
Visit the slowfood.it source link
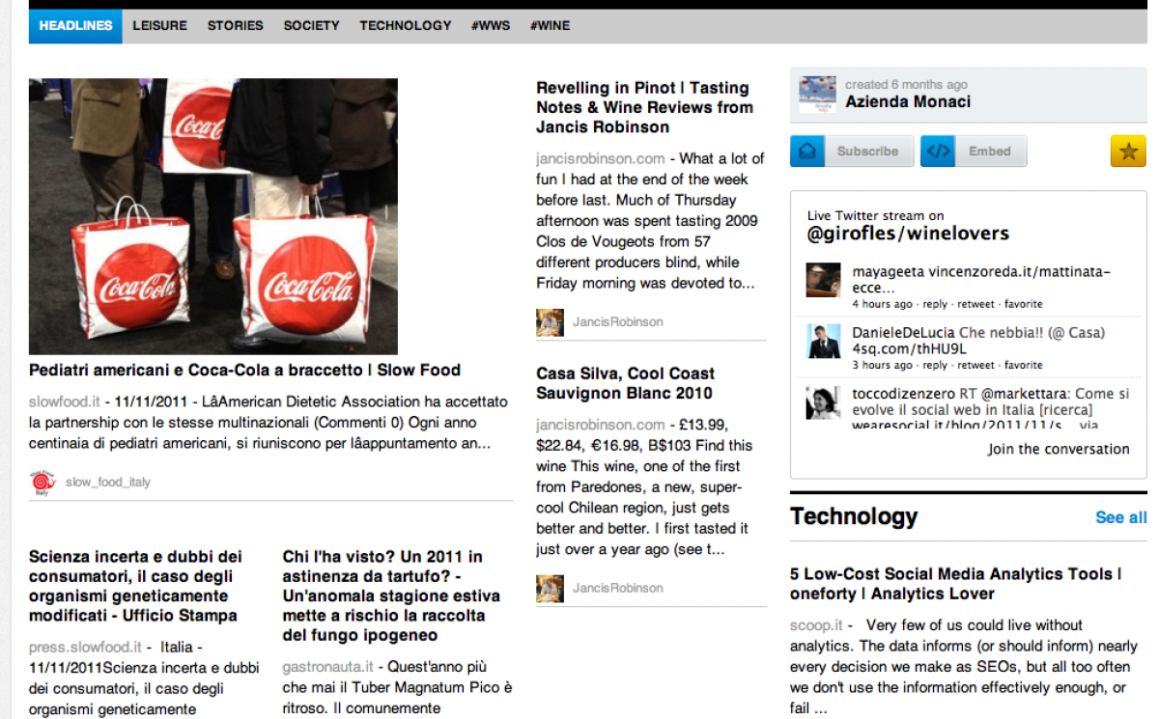coord(65,401)
